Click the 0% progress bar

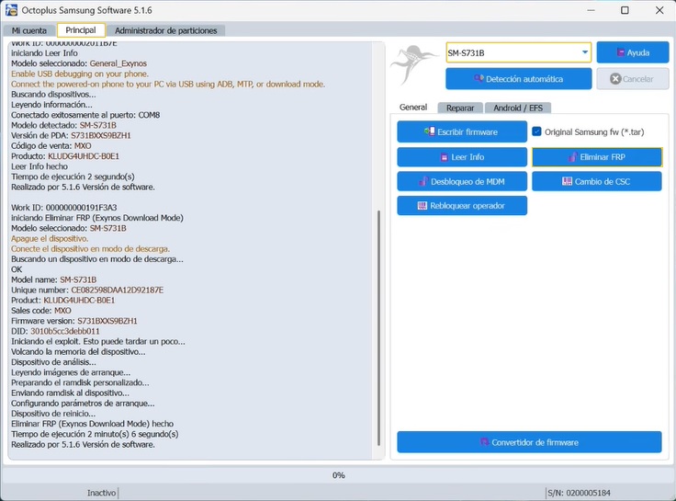pyautogui.click(x=338, y=475)
